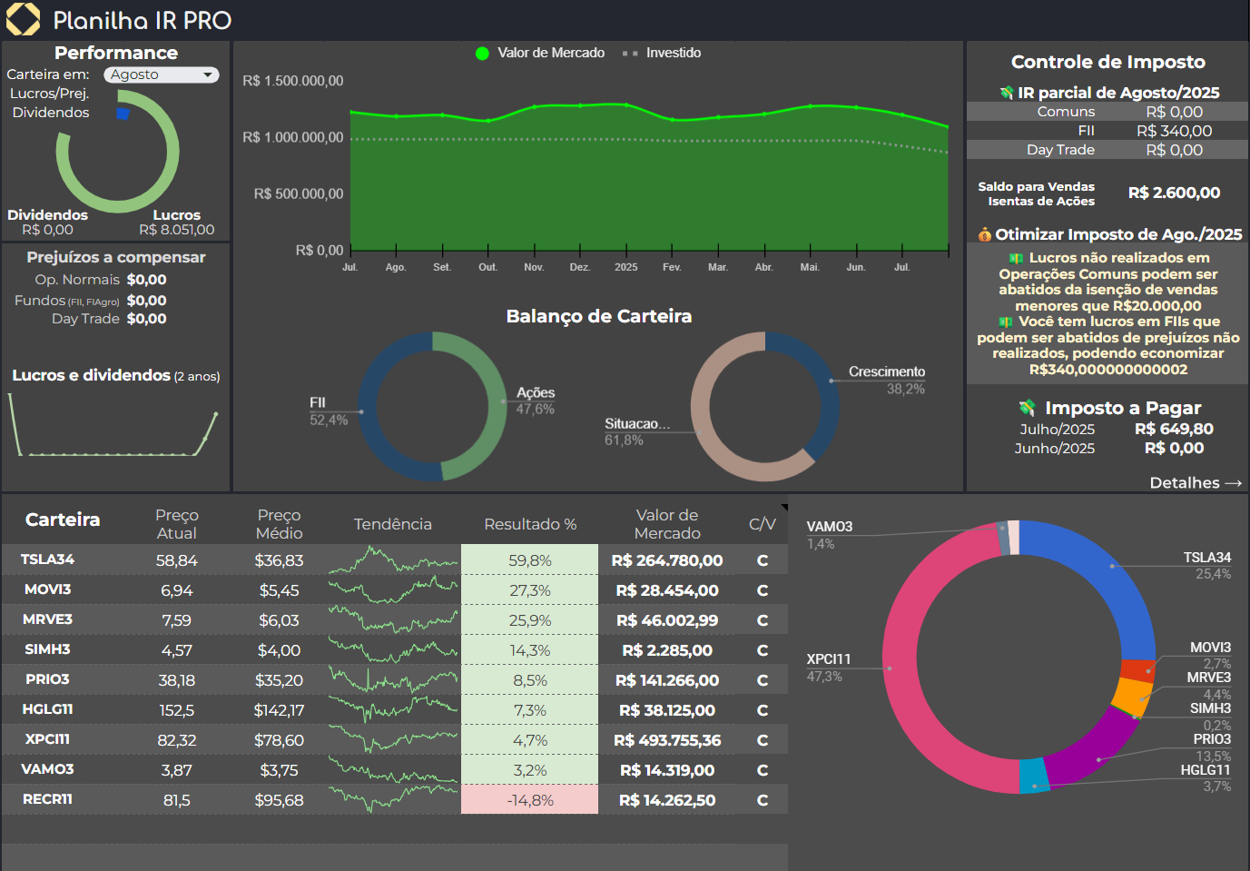Click small triangle above C/V column
This screenshot has height=871, width=1250.
point(784,508)
